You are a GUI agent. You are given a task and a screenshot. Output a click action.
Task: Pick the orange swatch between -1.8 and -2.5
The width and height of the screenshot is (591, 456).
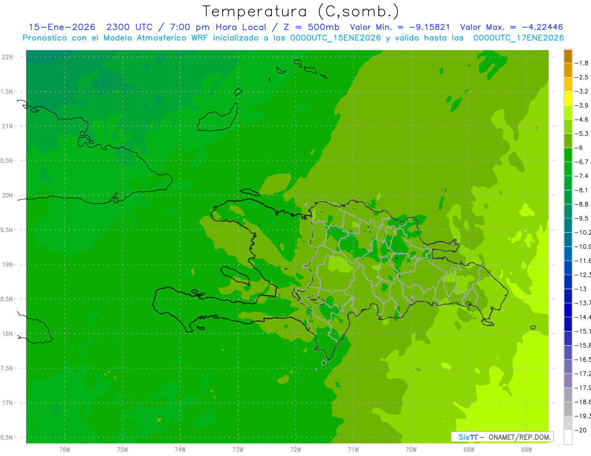(x=568, y=70)
